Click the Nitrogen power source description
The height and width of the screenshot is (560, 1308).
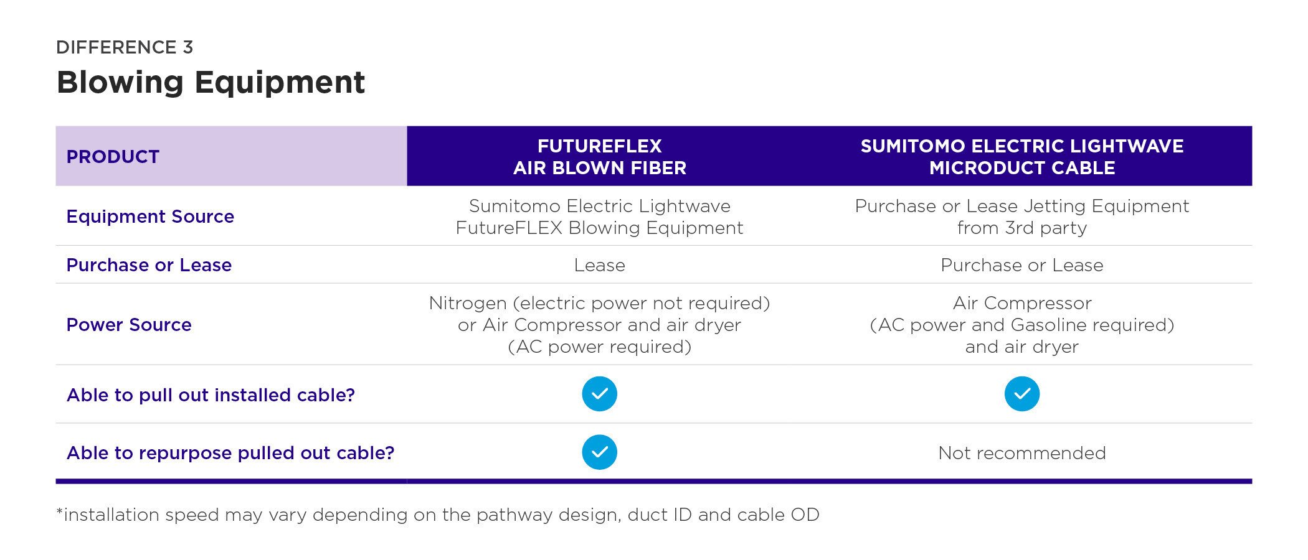(x=599, y=325)
